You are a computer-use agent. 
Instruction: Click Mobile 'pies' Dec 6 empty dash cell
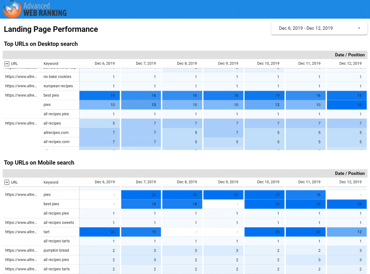click(x=100, y=195)
